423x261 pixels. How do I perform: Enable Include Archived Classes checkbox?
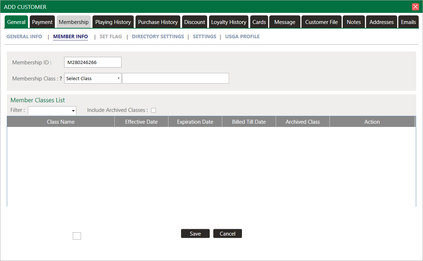[x=154, y=110]
